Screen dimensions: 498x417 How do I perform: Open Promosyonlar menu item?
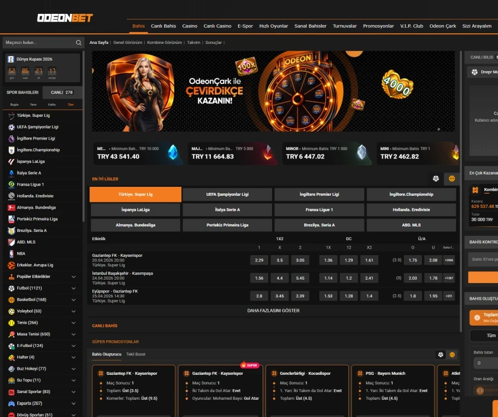[378, 26]
